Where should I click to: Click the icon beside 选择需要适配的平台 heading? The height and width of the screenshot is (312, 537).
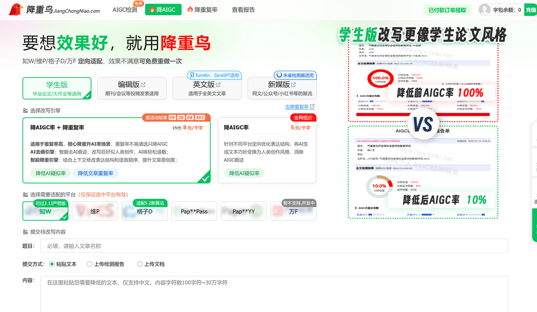point(25,195)
